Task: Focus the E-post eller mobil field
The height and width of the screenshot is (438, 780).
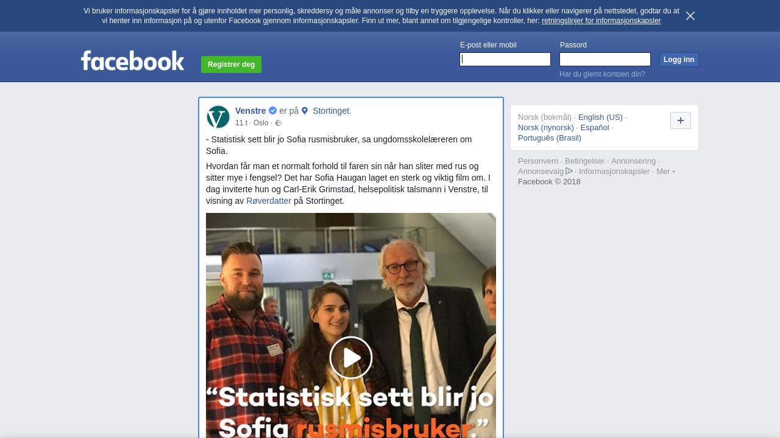Action: pyautogui.click(x=505, y=59)
